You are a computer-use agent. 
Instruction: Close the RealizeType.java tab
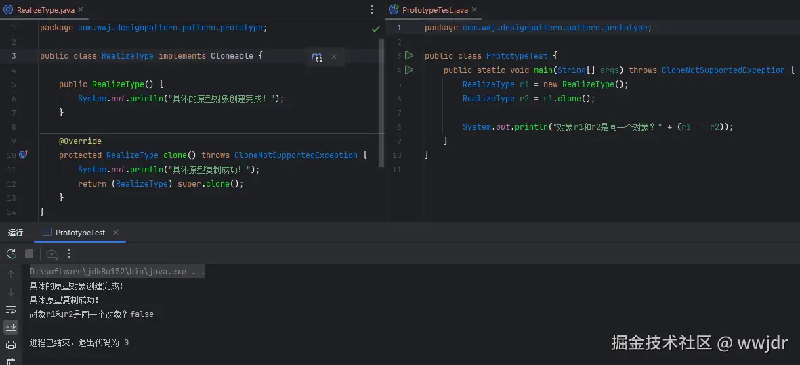coord(81,9)
